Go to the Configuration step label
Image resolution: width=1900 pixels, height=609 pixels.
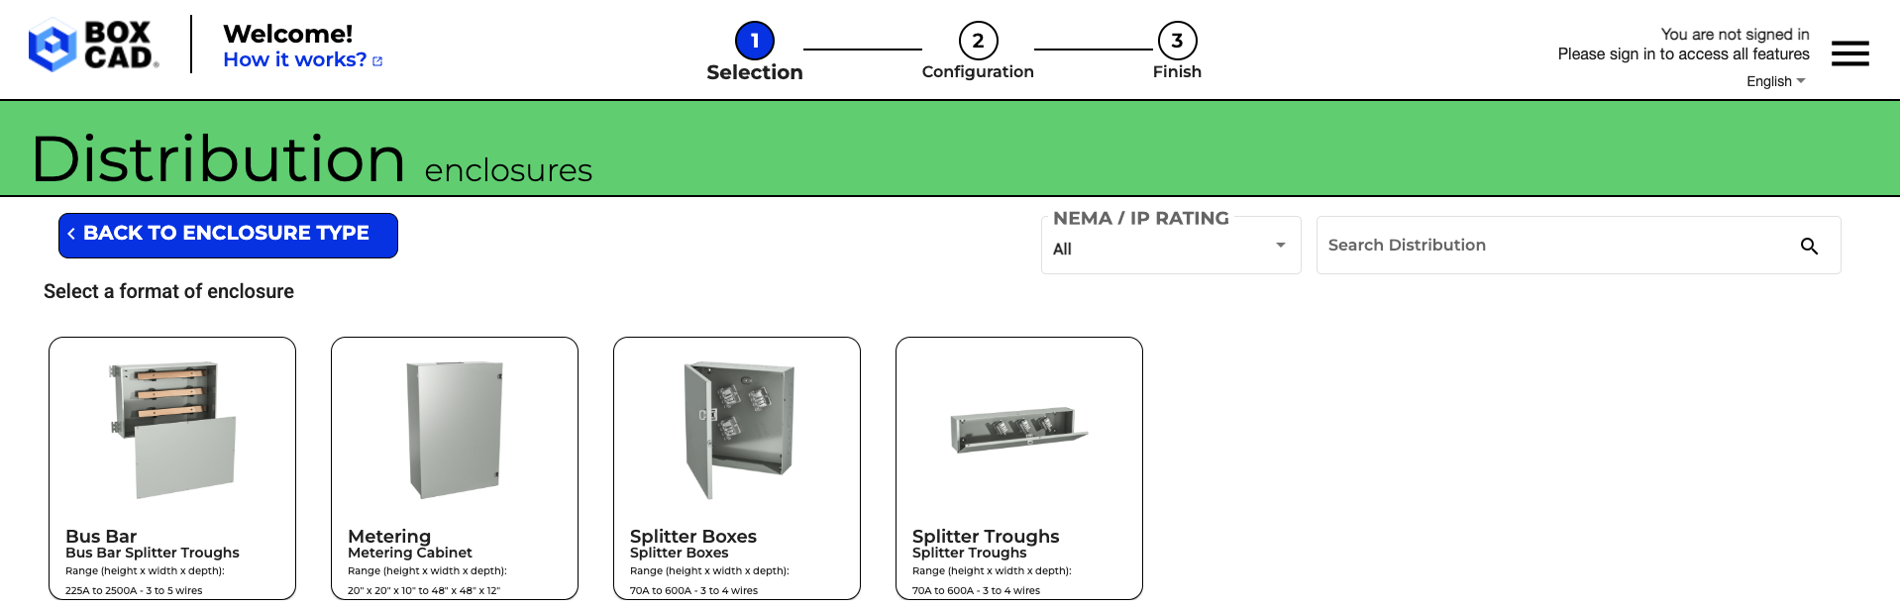point(978,71)
